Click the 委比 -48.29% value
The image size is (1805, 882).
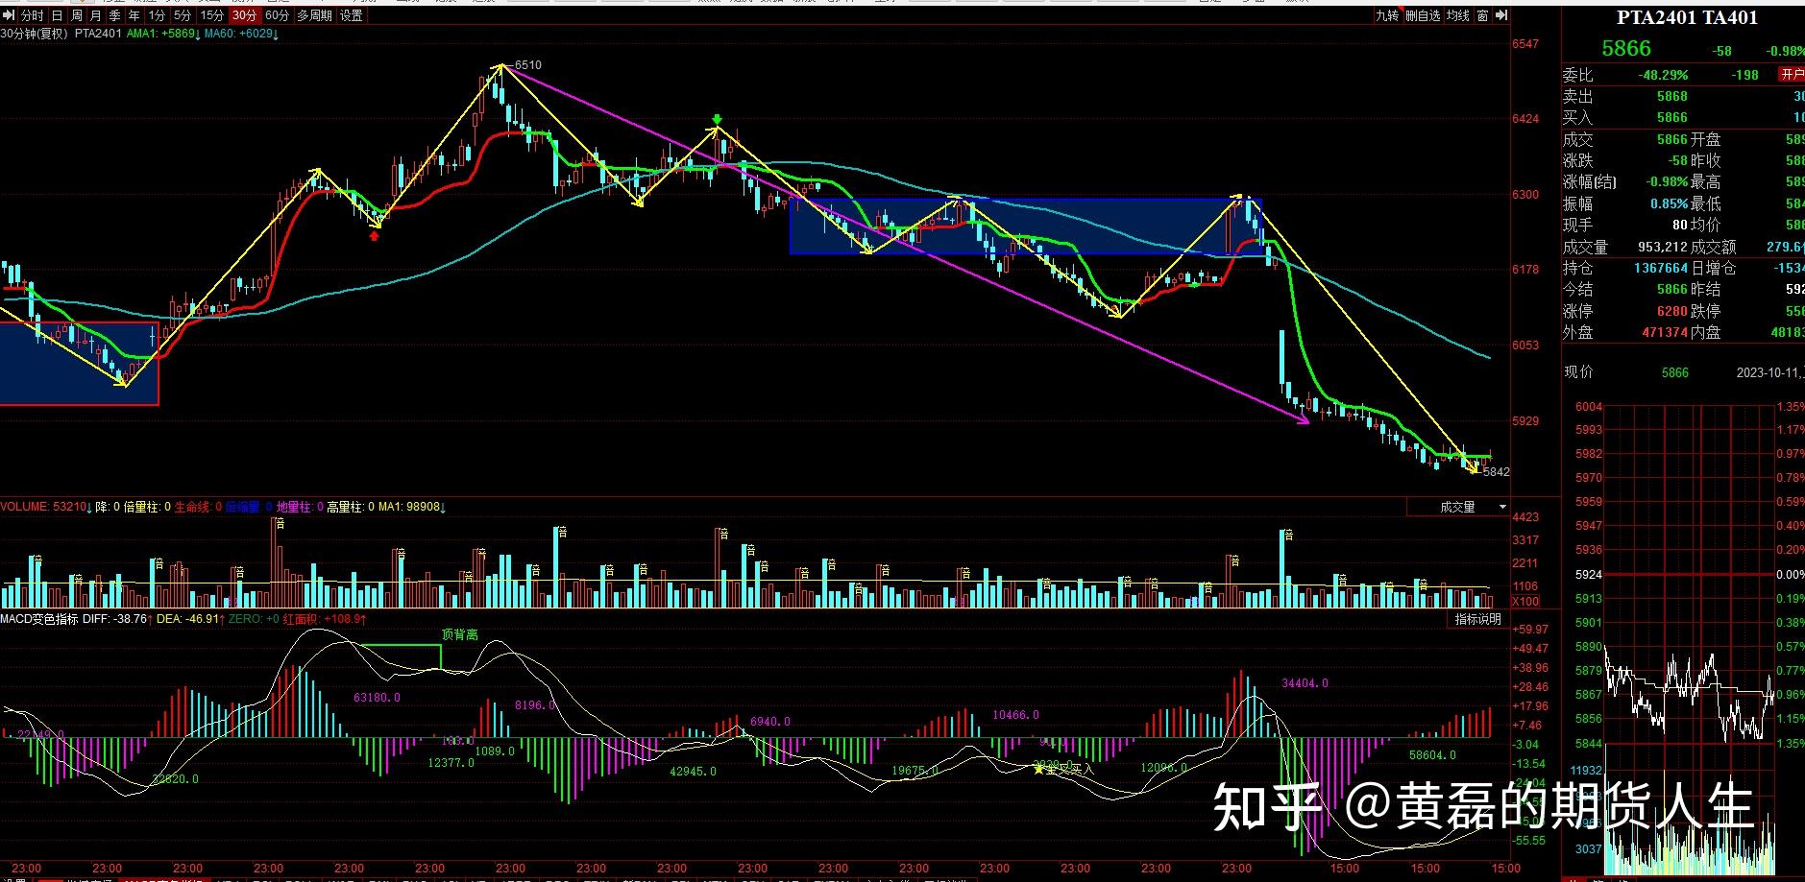pyautogui.click(x=1664, y=75)
